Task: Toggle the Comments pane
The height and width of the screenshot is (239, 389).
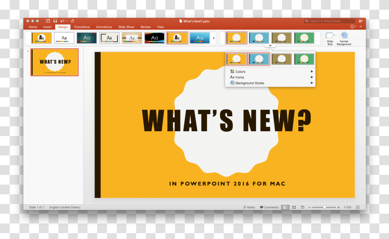Action: (269, 207)
